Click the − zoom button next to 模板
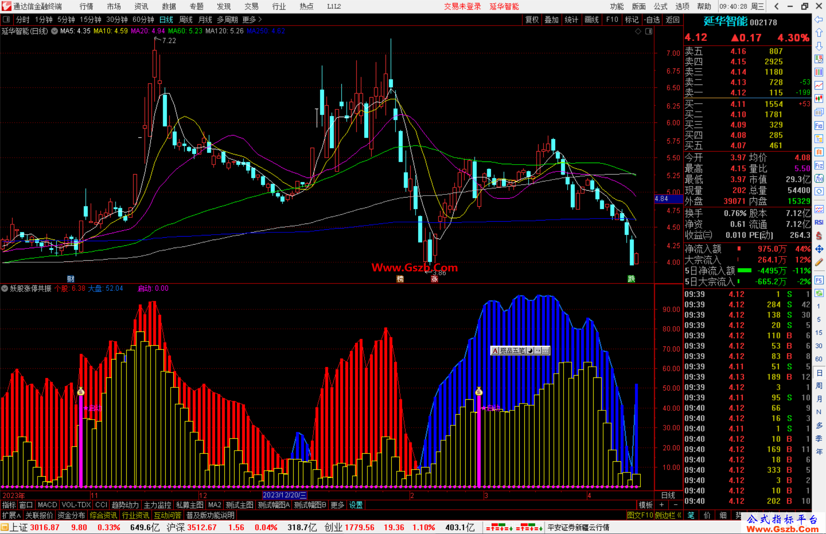This screenshot has height=534, width=826. 675,505
